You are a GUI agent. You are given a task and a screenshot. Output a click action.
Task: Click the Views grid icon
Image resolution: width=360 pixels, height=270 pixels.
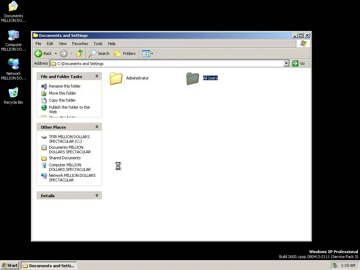click(146, 53)
